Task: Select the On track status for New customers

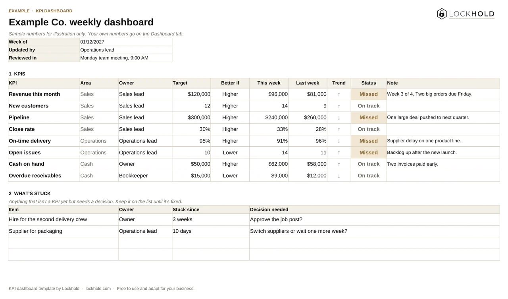Action: click(369, 106)
